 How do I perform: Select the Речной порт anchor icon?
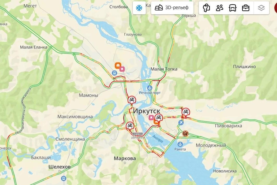[150, 88]
